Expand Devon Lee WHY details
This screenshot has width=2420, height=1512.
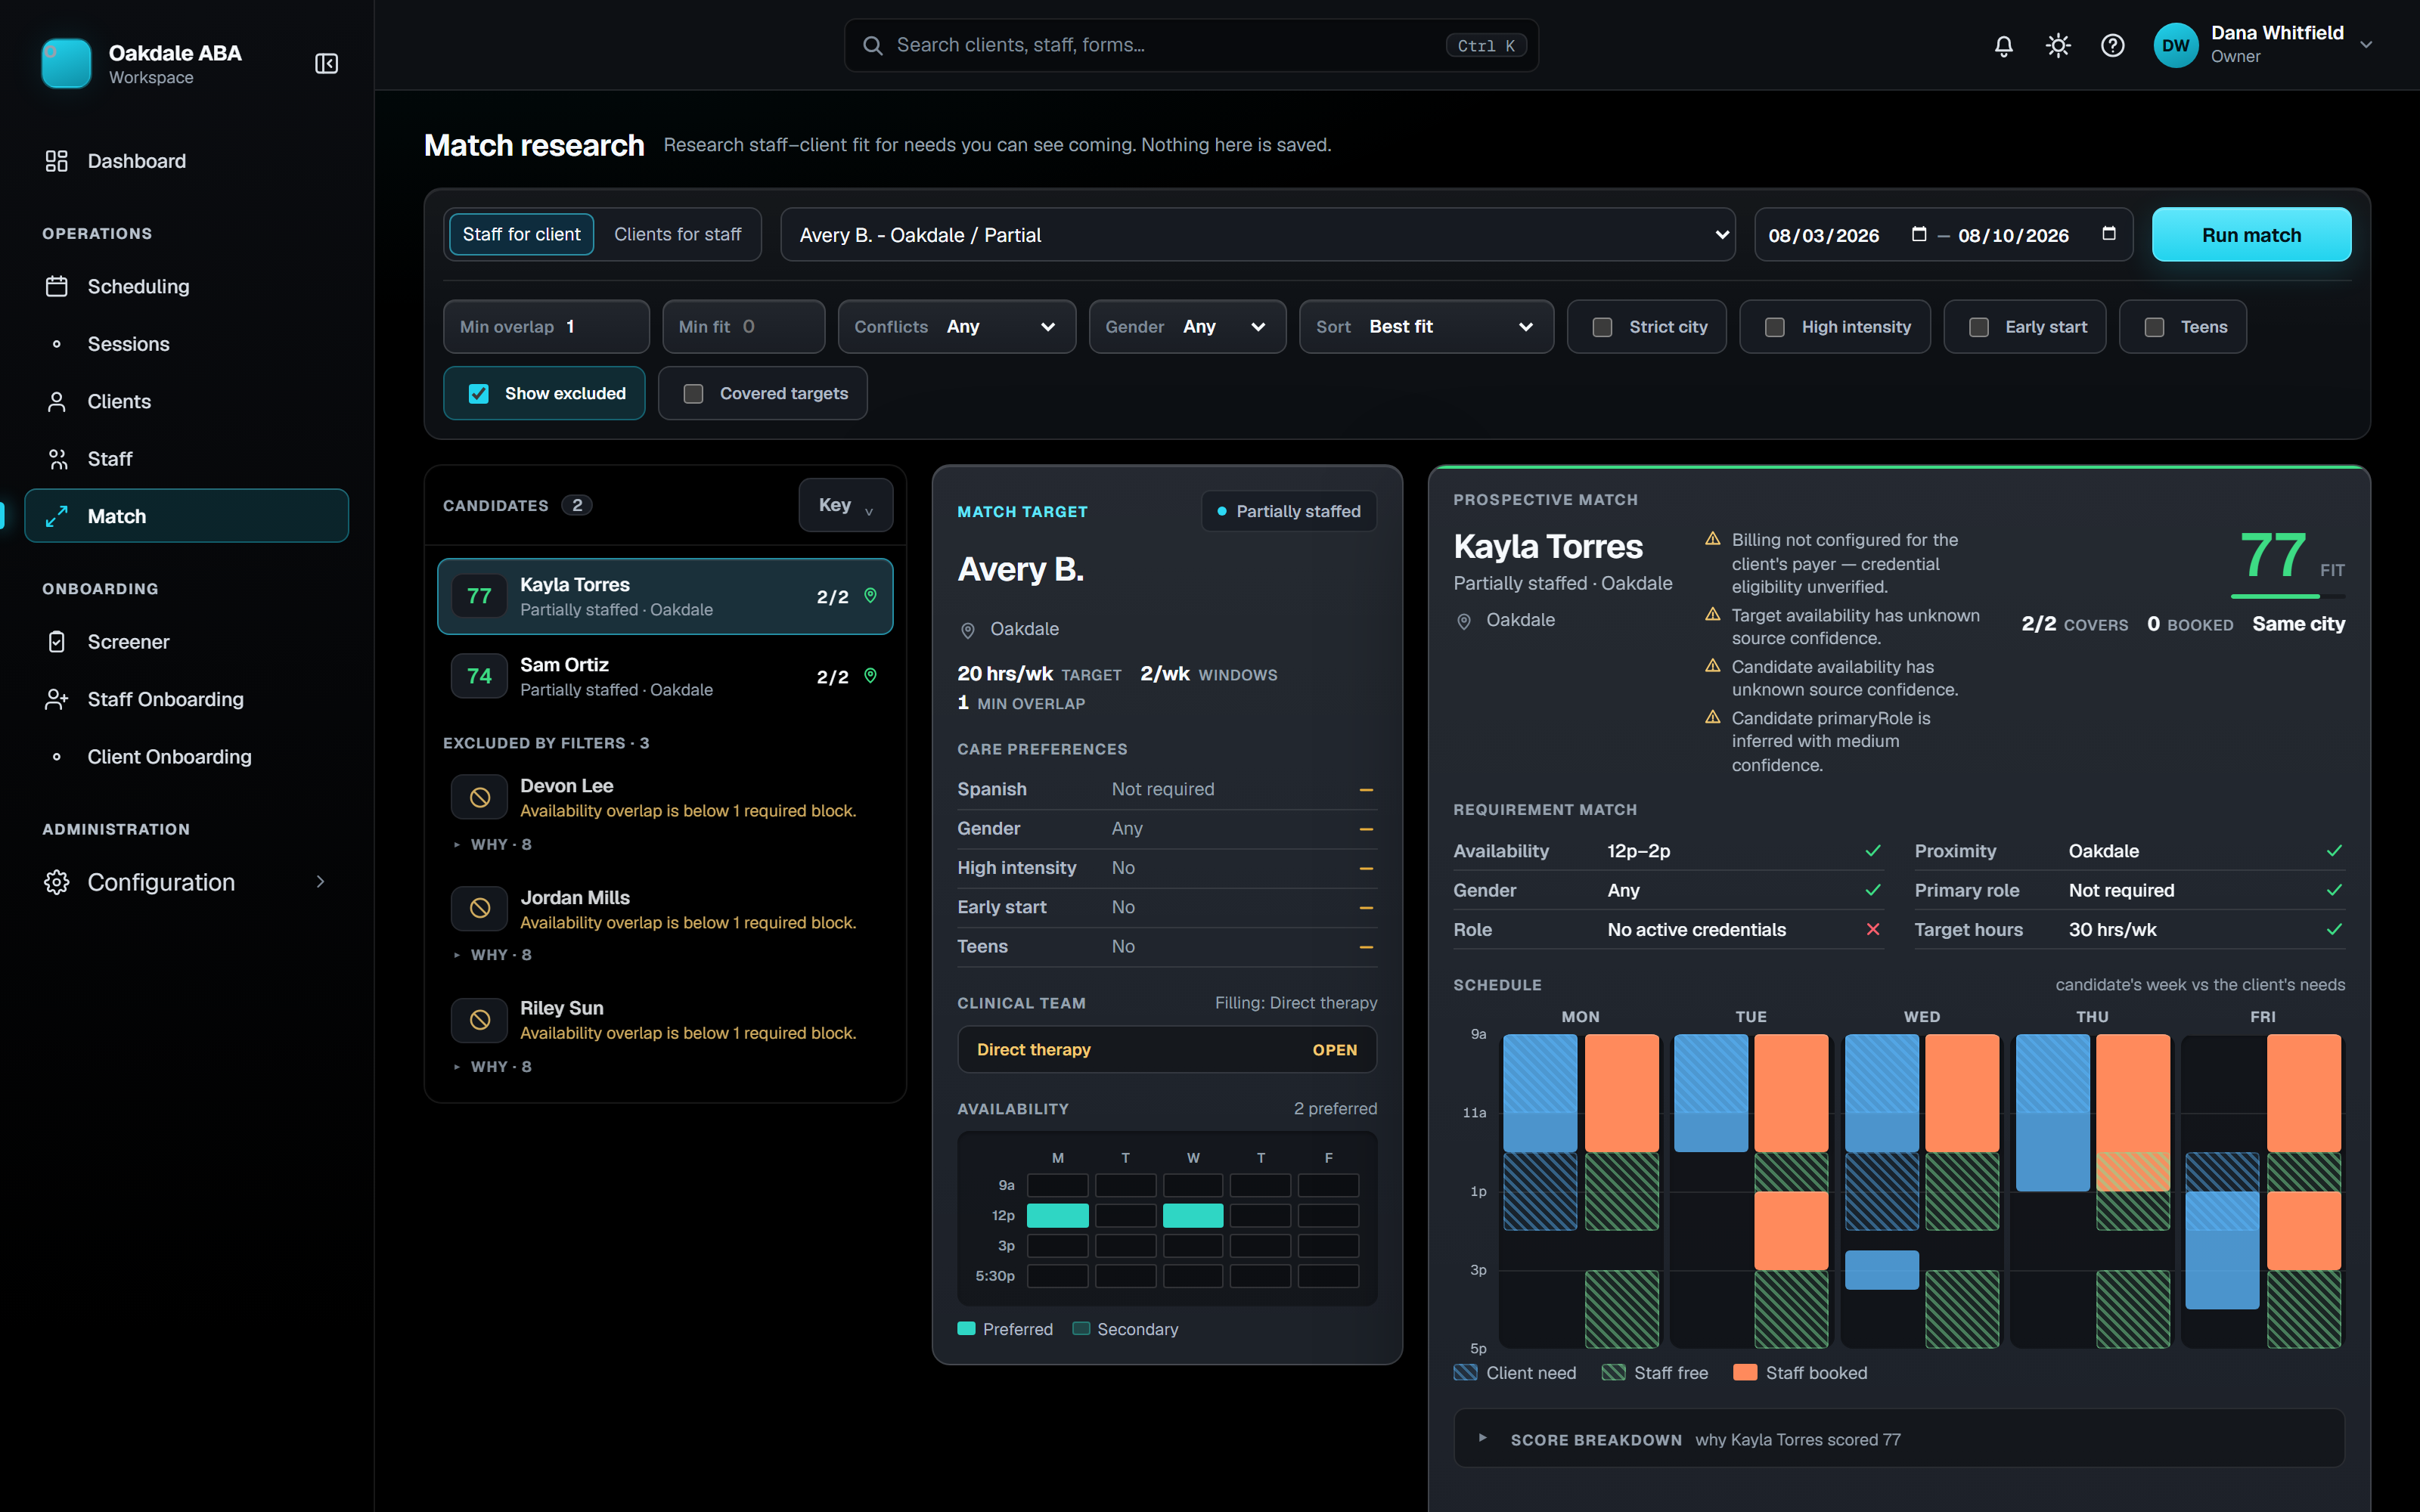pos(493,845)
